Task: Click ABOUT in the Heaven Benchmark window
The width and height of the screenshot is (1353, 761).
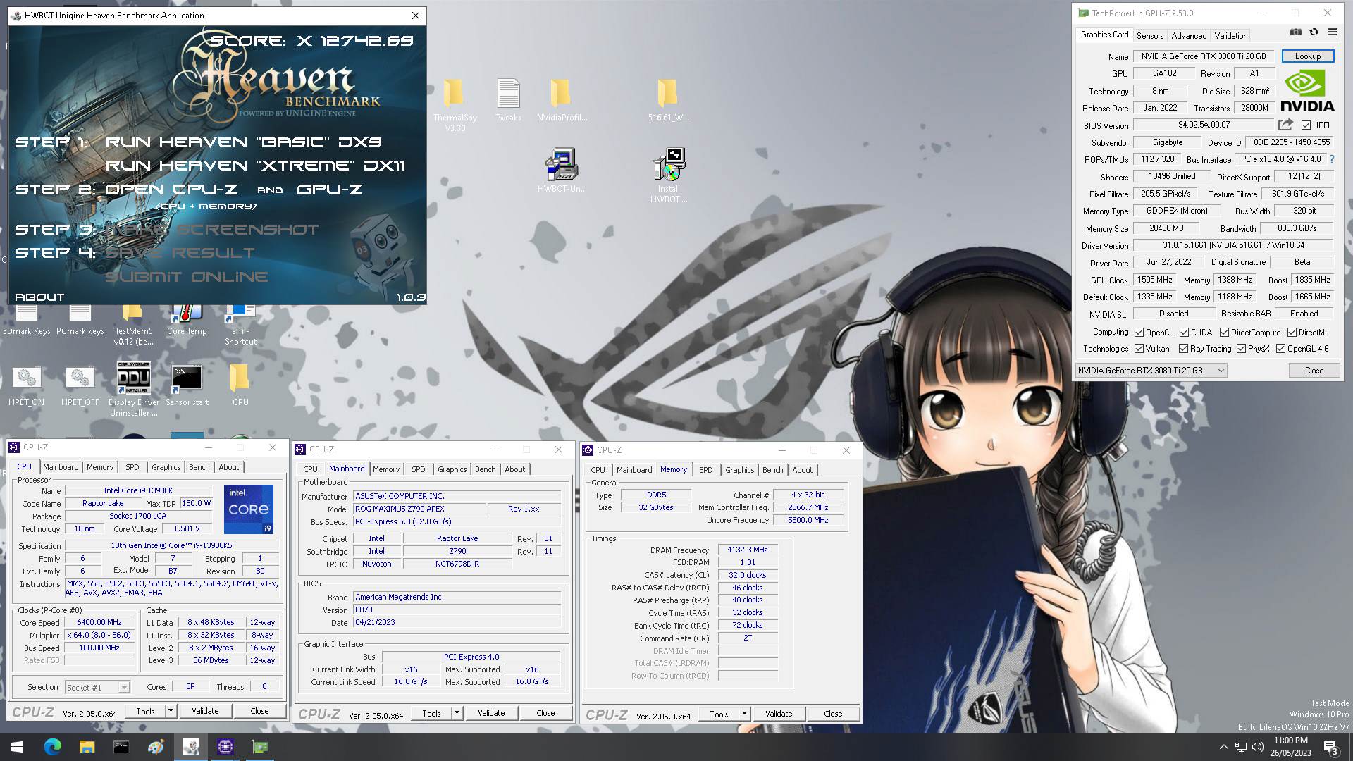Action: [39, 297]
